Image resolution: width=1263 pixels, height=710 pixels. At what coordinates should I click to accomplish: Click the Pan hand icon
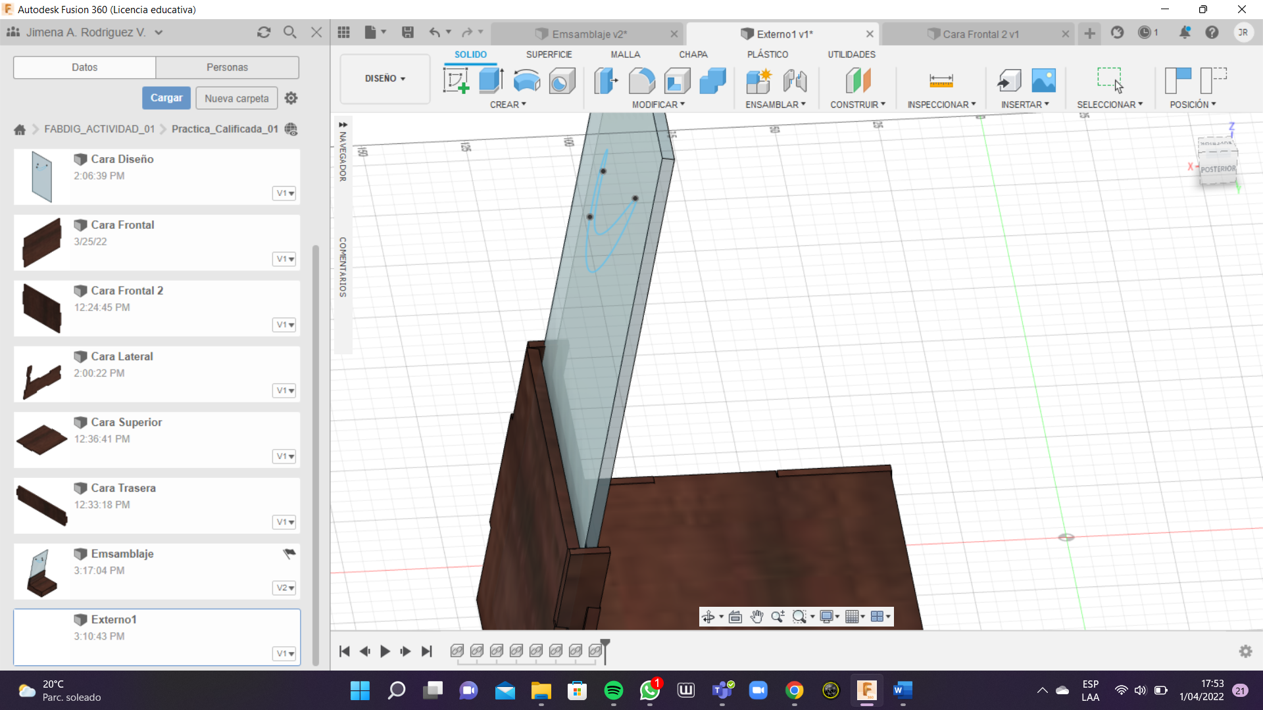[756, 617]
